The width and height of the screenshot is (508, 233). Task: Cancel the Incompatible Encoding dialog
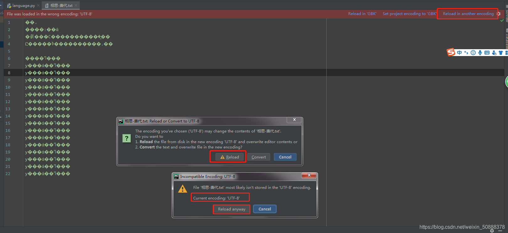(x=265, y=209)
